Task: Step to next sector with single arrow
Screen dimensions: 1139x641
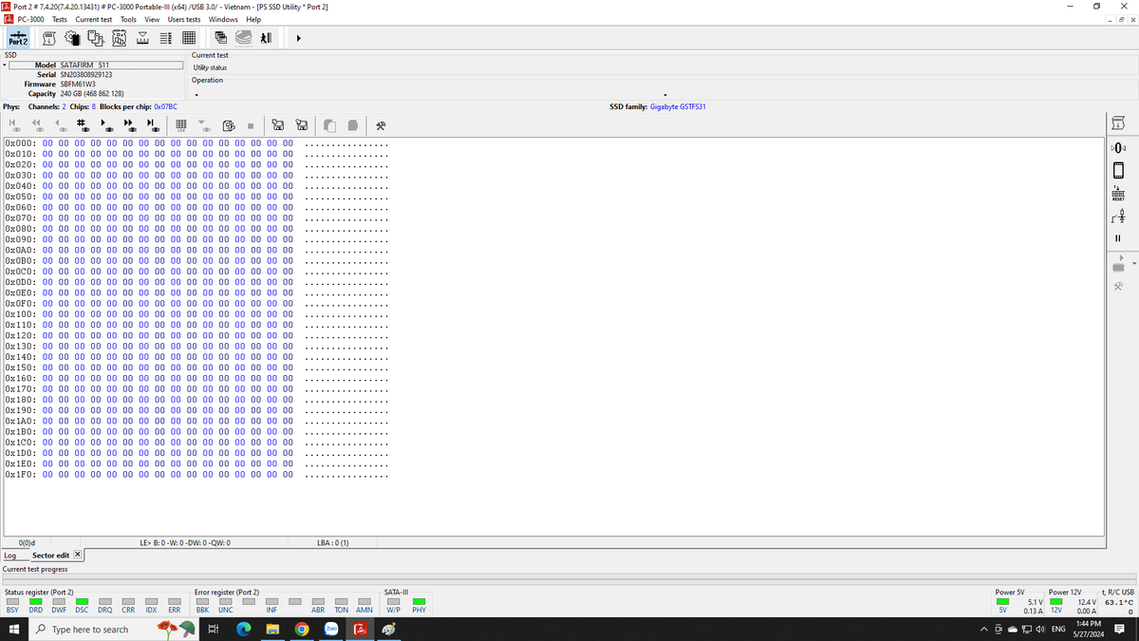Action: click(x=105, y=125)
